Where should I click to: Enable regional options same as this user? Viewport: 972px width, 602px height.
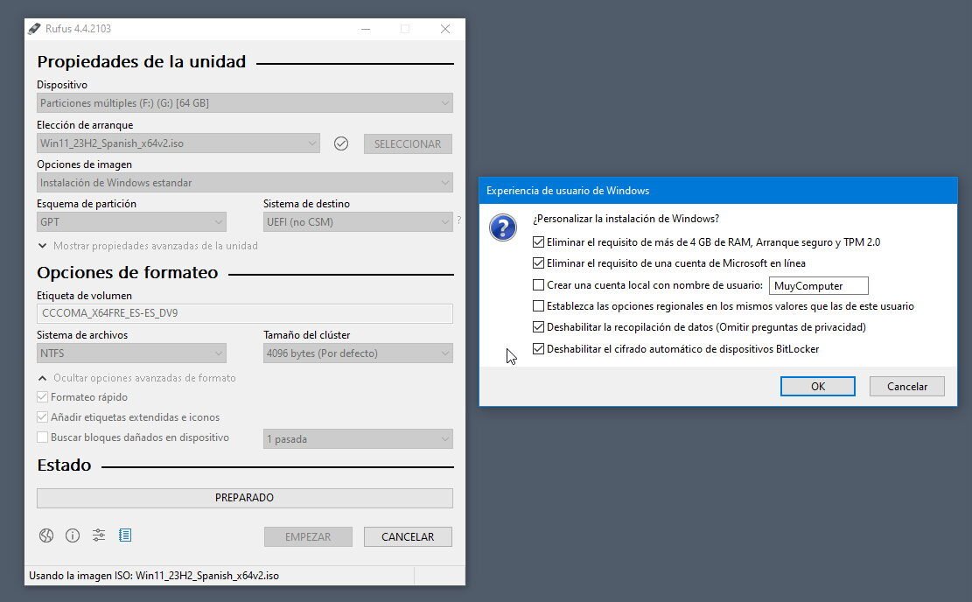538,305
